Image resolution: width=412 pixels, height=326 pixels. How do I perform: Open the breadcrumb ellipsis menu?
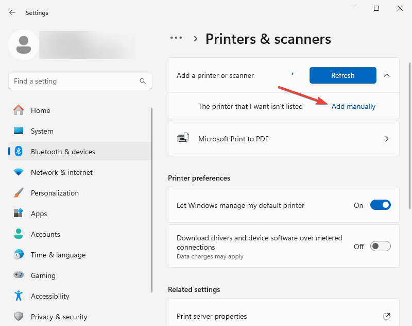click(x=176, y=38)
